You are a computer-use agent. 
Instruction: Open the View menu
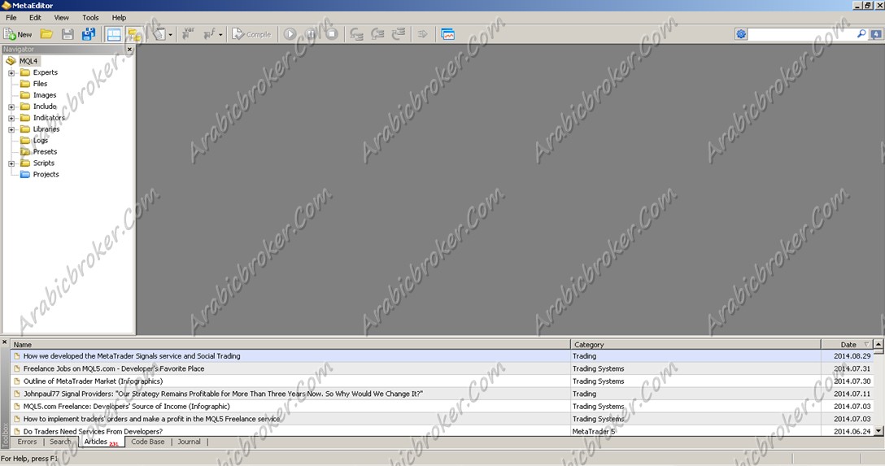62,18
